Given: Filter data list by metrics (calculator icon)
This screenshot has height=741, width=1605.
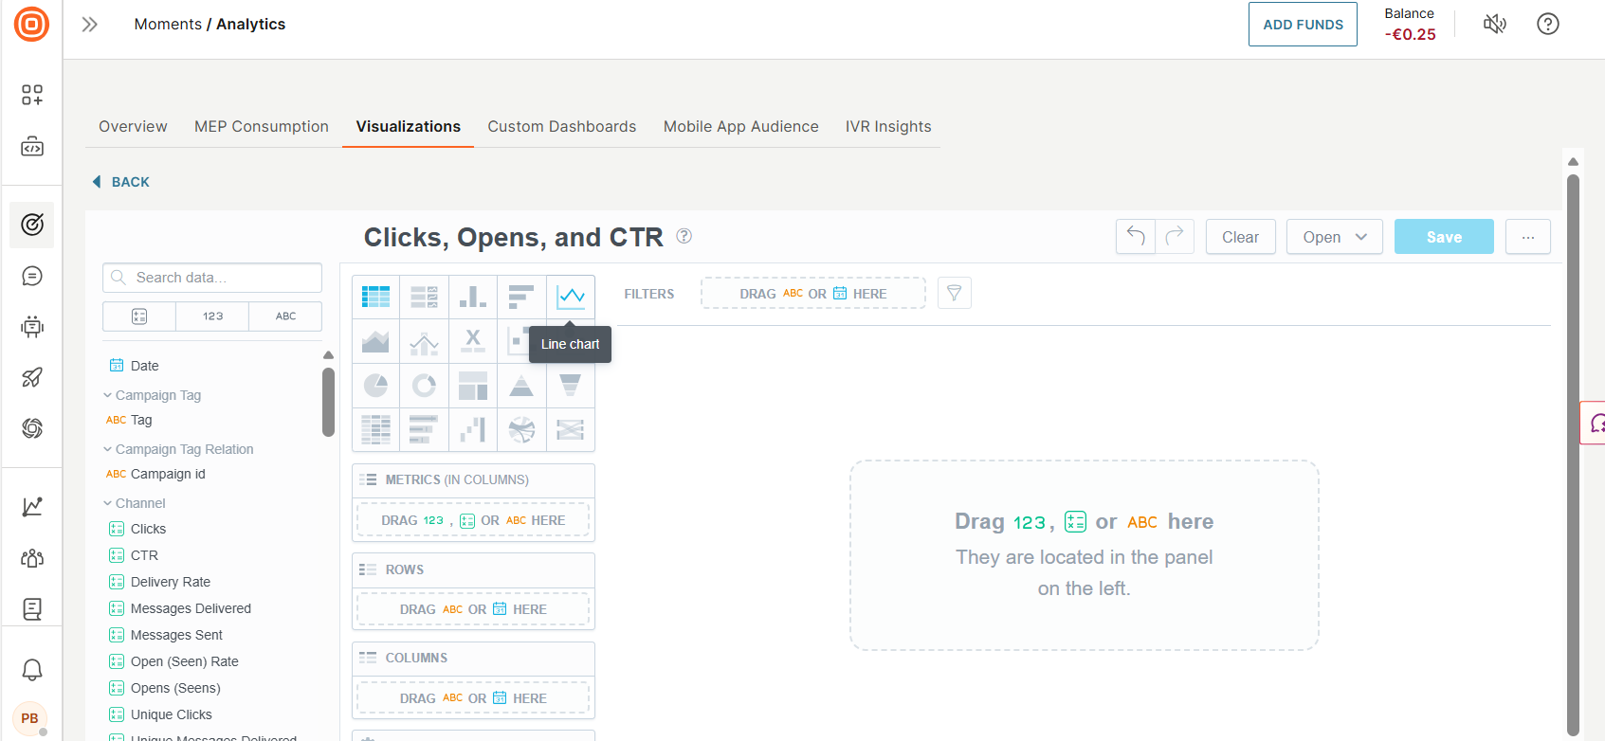Looking at the screenshot, I should [139, 316].
